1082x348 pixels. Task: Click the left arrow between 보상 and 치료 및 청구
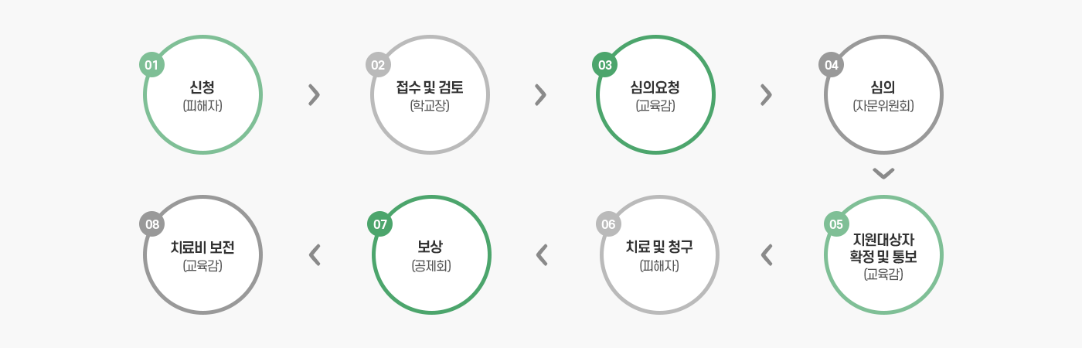(x=541, y=254)
